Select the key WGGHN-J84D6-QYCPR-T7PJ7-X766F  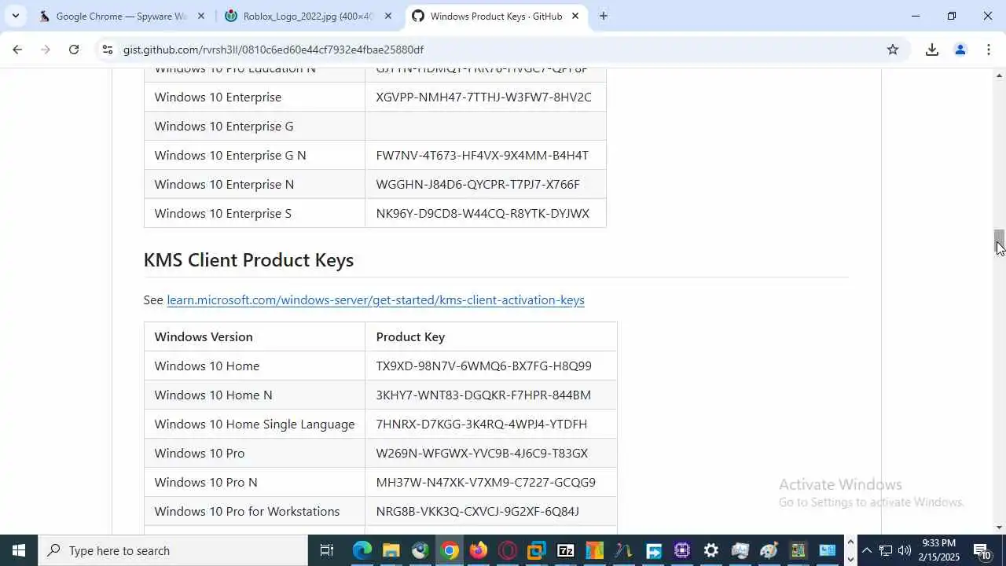click(478, 184)
